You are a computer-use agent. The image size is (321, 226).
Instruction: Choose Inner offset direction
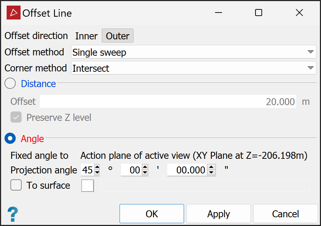click(x=86, y=36)
